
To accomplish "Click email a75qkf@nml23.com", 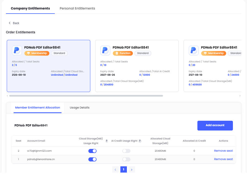I will coord(39,151).
